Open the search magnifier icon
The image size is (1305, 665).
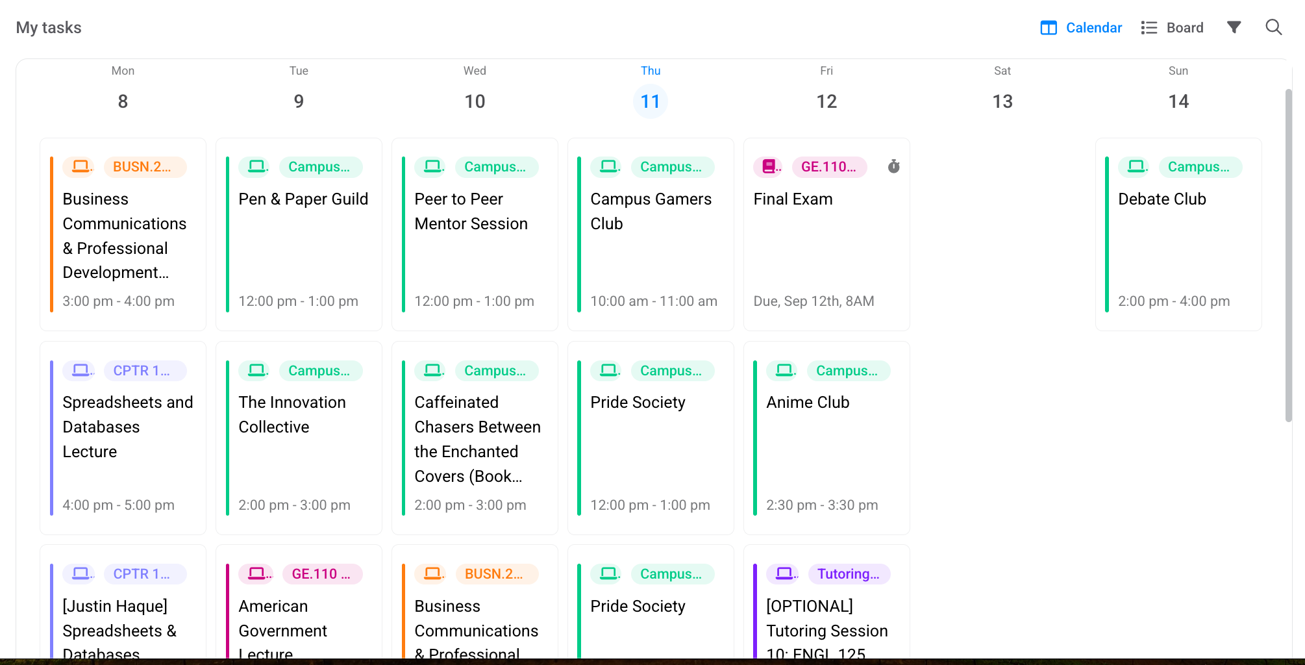tap(1273, 27)
